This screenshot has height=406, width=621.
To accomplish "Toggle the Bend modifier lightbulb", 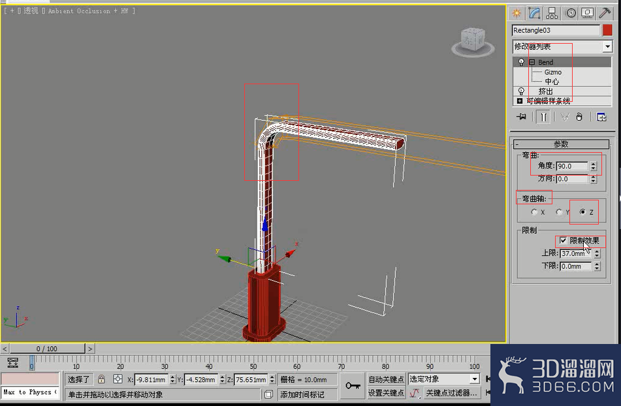I will tap(521, 62).
